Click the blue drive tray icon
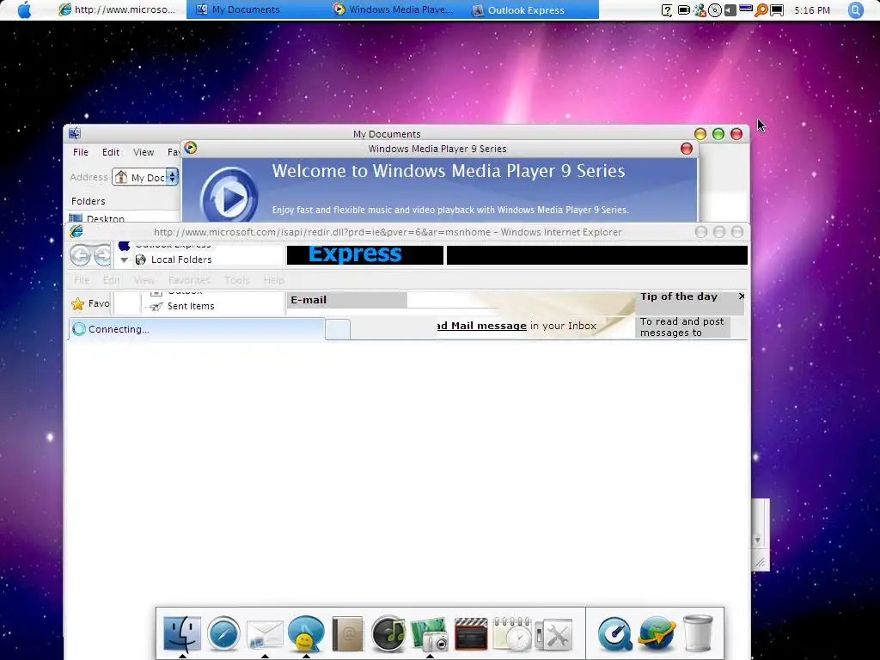Screen dimensions: 880x660 coord(746,9)
